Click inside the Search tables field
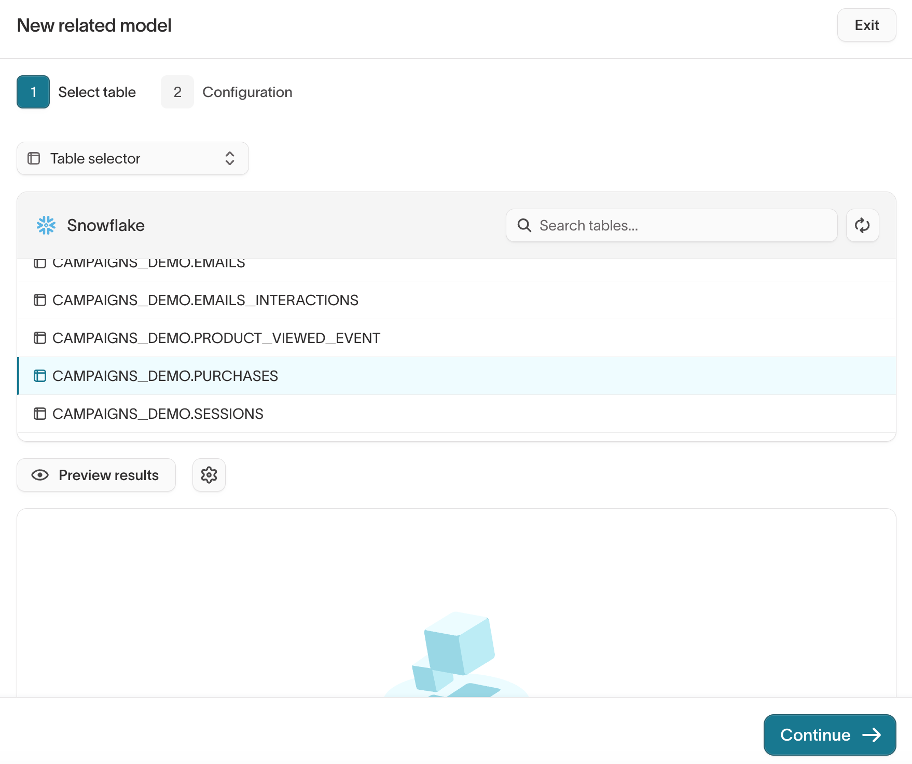This screenshot has height=764, width=912. pos(669,225)
